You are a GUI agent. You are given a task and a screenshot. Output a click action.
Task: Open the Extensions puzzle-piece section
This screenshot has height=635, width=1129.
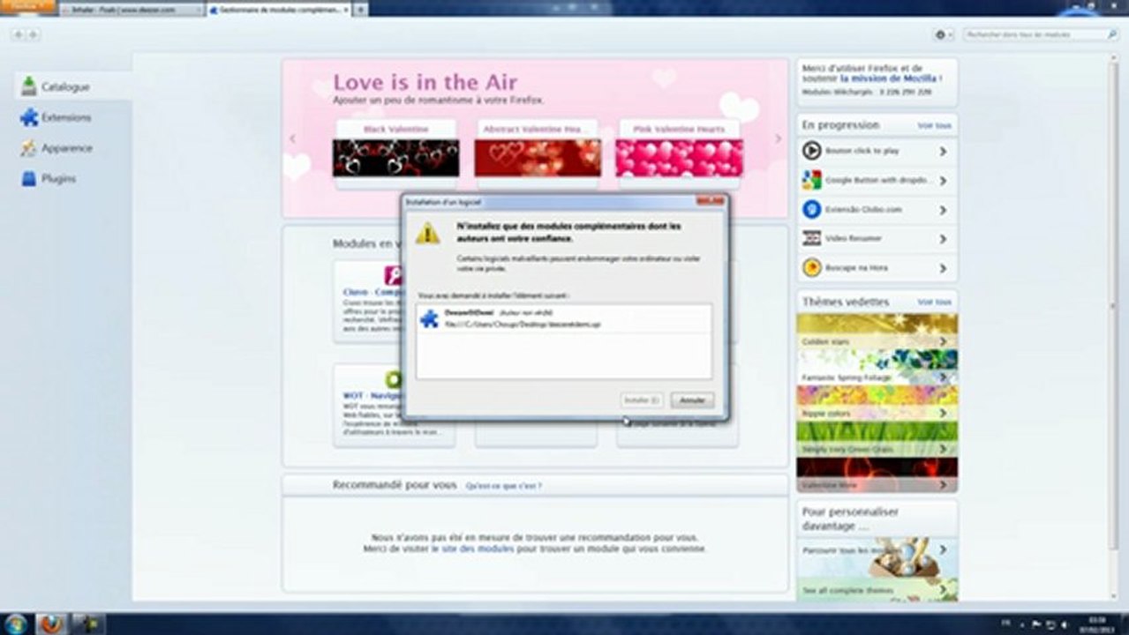pos(72,117)
